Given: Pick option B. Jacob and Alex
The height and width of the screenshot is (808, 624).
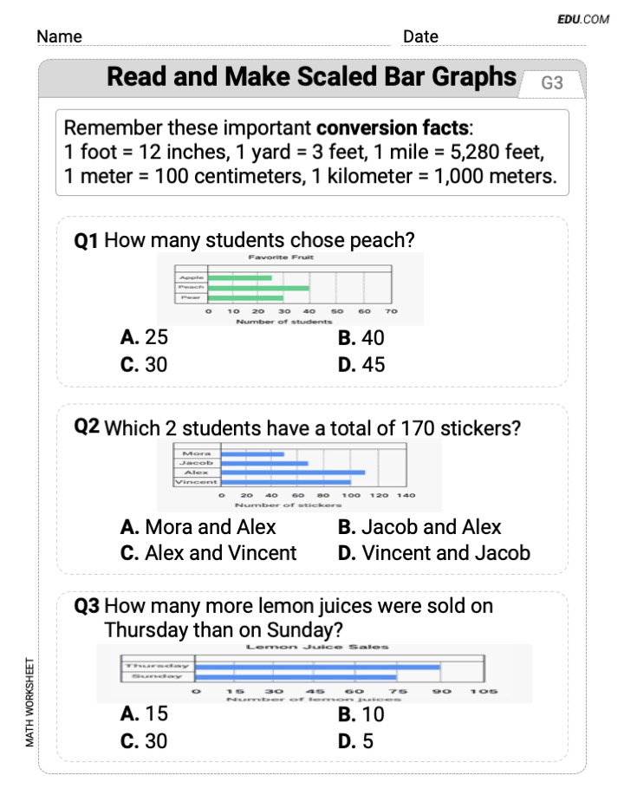Looking at the screenshot, I should (x=419, y=526).
